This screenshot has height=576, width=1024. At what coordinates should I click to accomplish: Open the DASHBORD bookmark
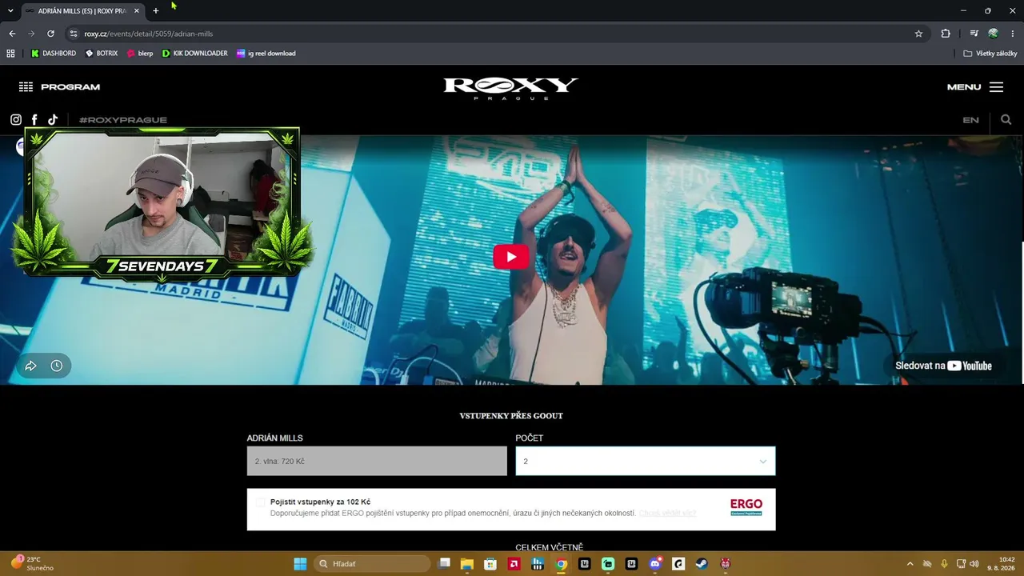(x=54, y=54)
